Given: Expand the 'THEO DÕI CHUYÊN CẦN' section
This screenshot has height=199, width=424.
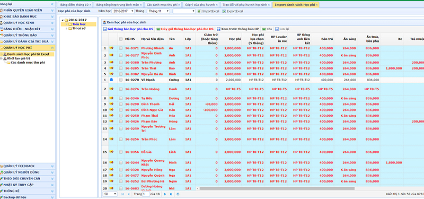Looking at the screenshot, I should [52, 179].
